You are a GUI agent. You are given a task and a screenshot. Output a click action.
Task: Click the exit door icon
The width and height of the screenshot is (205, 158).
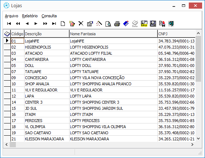click(x=171, y=24)
